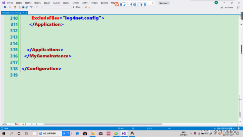This screenshot has width=243, height=137.
Task: Open the solution platforms combo box
Action: coord(62,7)
